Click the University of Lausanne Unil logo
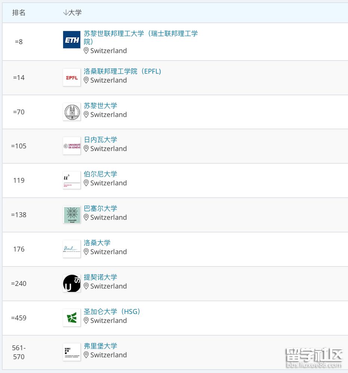Viewport: 348px width, 373px height. (72, 249)
